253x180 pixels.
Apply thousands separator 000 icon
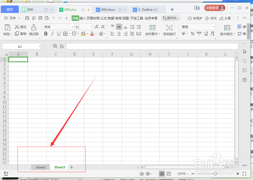point(199,33)
